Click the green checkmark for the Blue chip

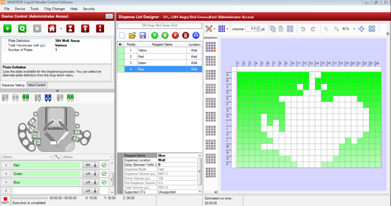pos(104,182)
